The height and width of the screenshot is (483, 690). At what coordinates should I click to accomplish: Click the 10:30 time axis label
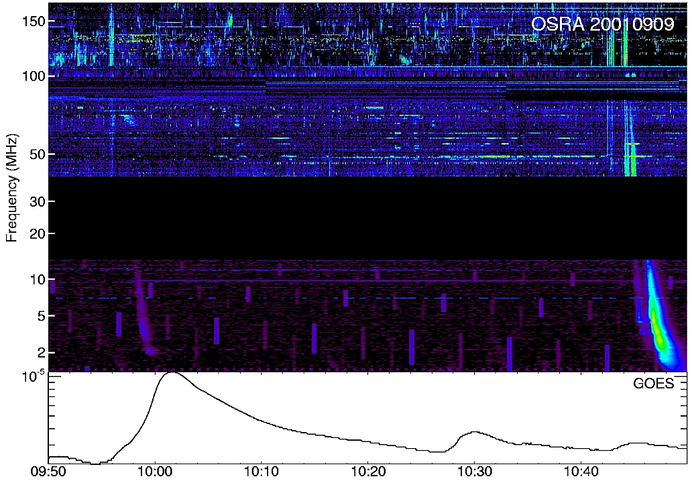point(474,472)
